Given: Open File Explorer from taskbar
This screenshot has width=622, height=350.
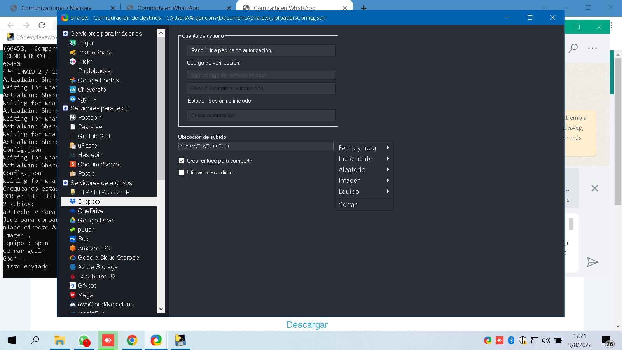Looking at the screenshot, I should (59, 341).
